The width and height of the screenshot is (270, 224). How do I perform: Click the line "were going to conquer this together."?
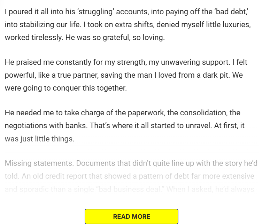[65, 88]
